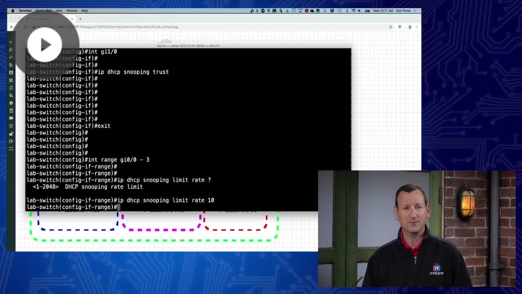Screen dimensions: 522x294
Task: Open the startup-configs icon in lab sidebar
Action: [x=11, y=65]
